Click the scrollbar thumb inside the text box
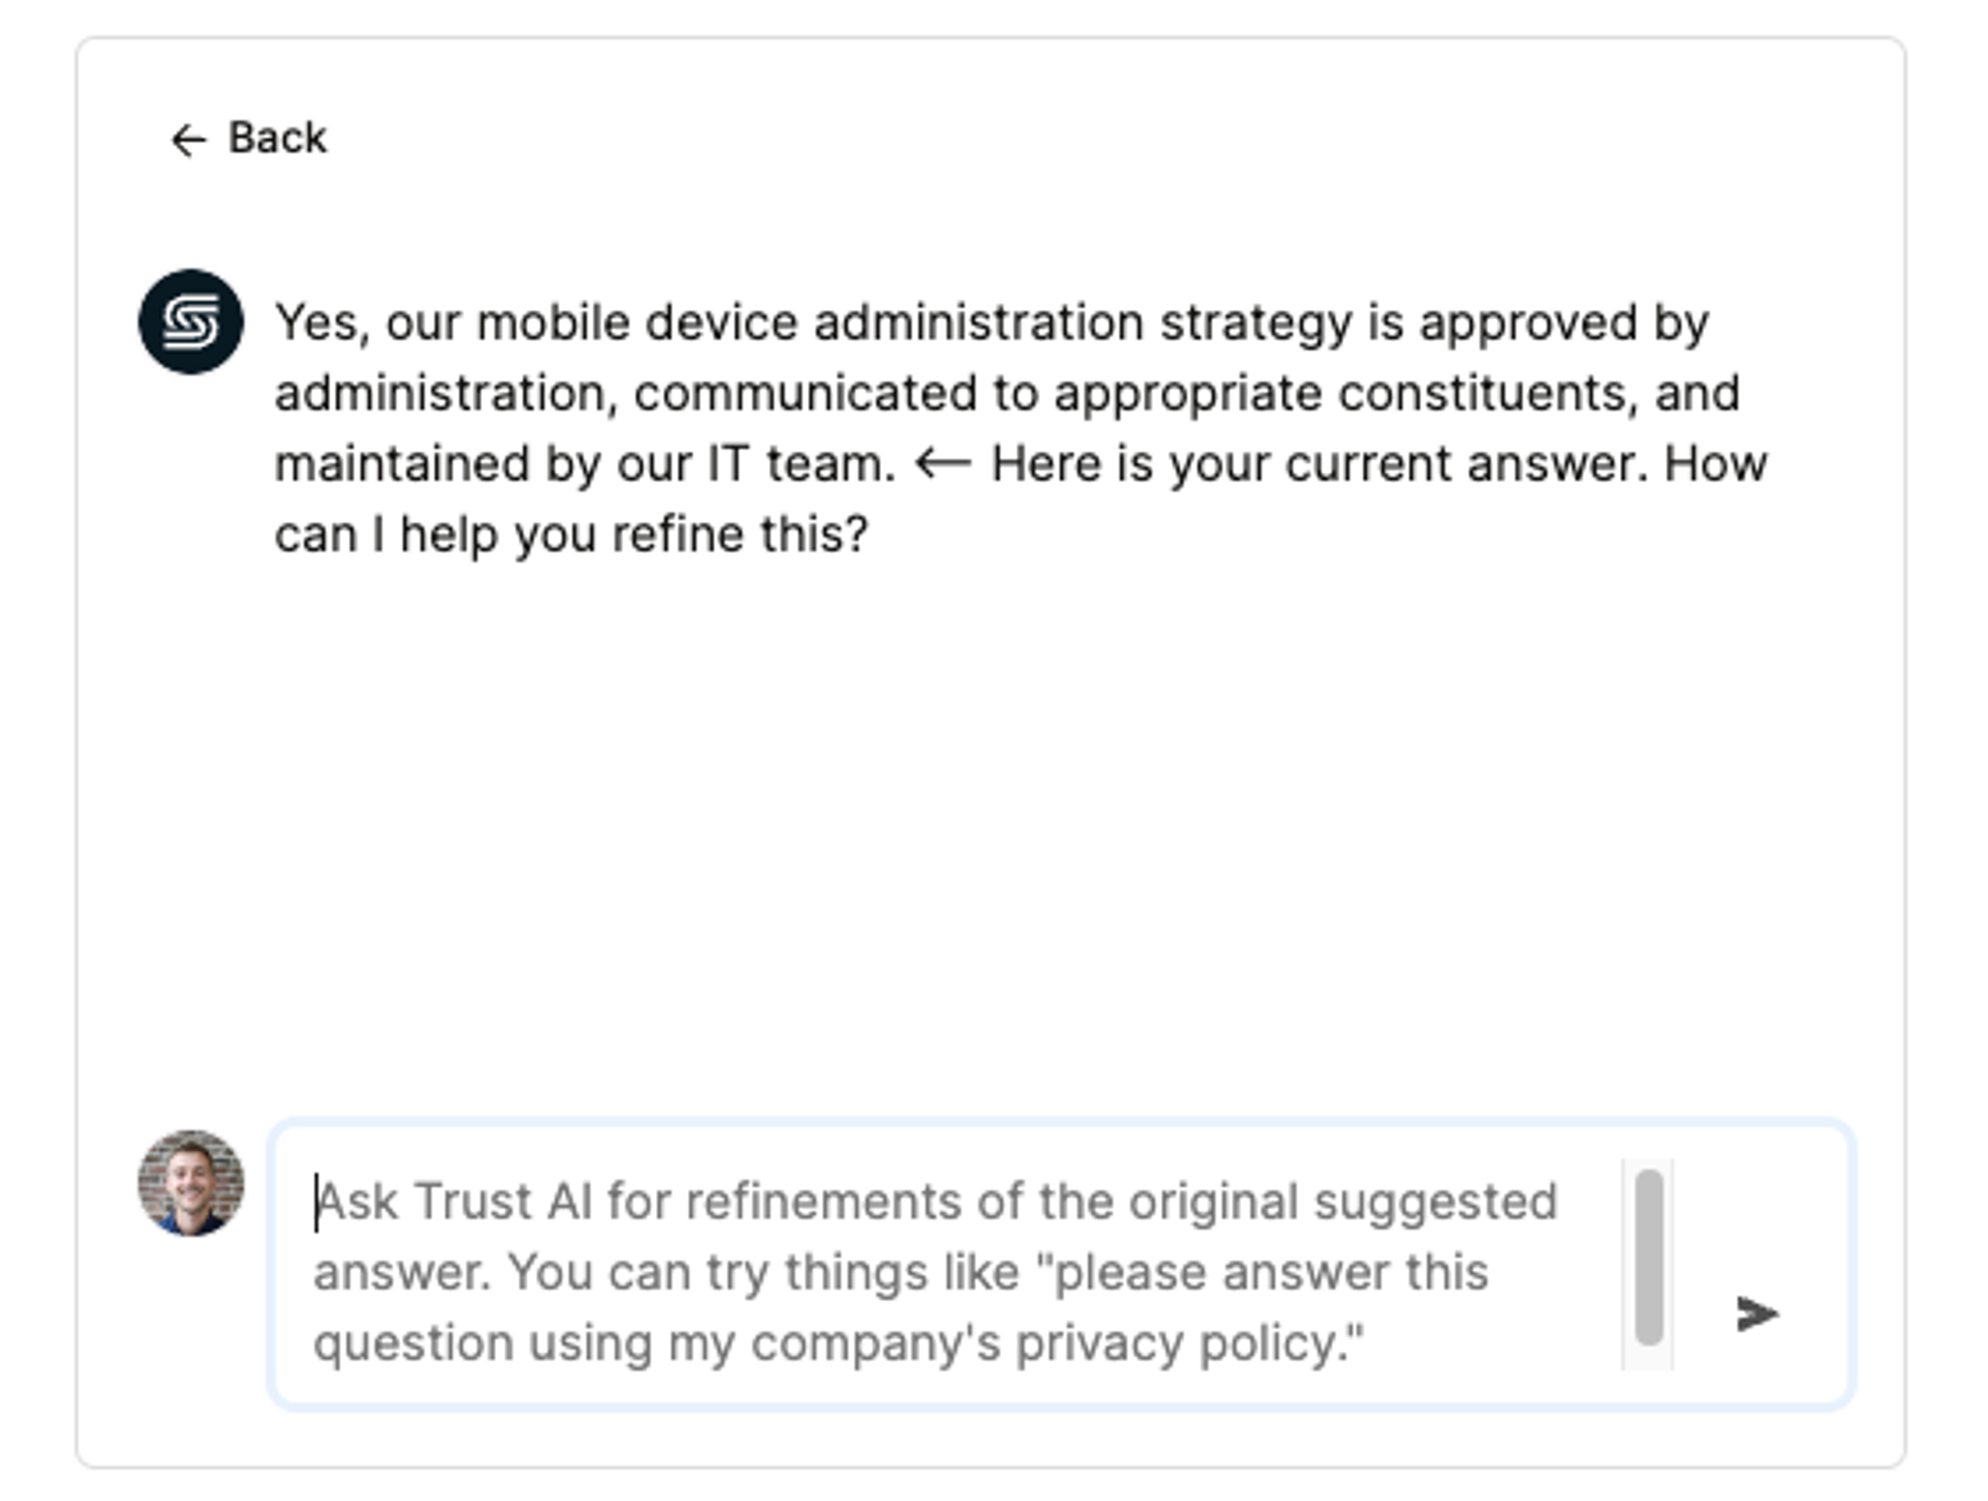 point(1649,1256)
